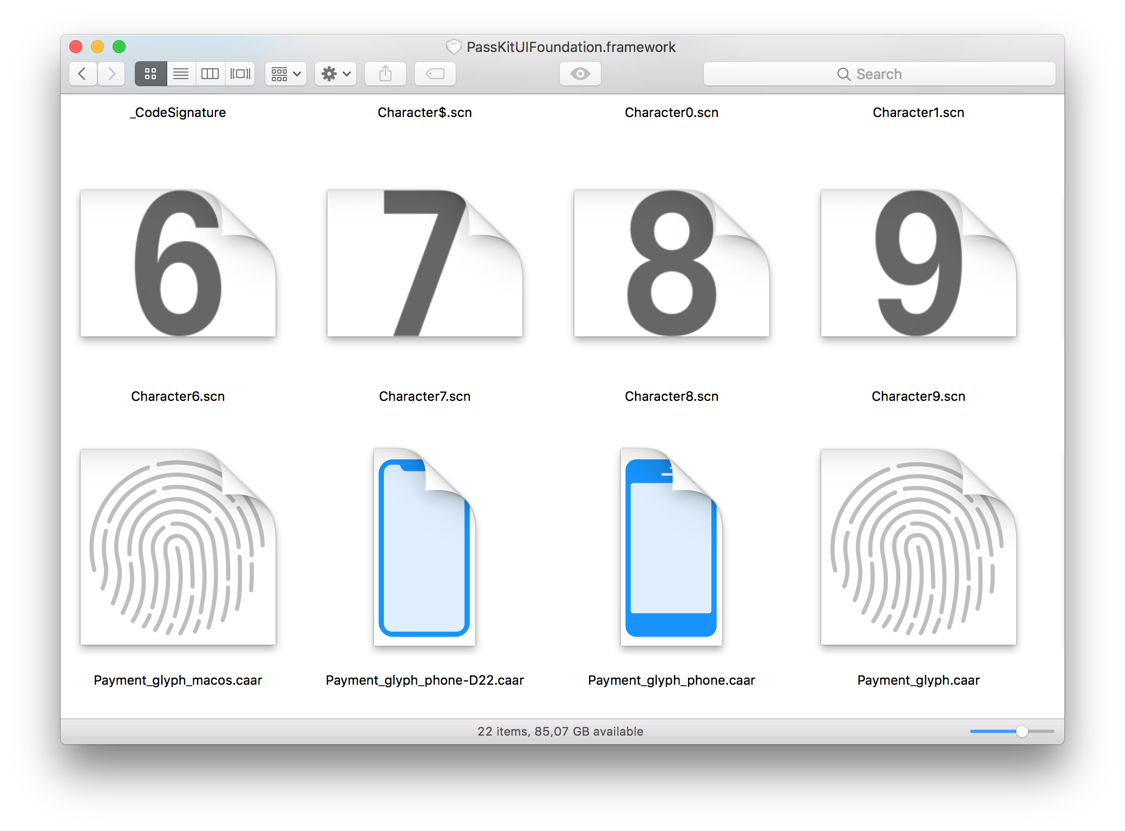Select the Payment_glyph_phone.caar icon

tap(671, 547)
